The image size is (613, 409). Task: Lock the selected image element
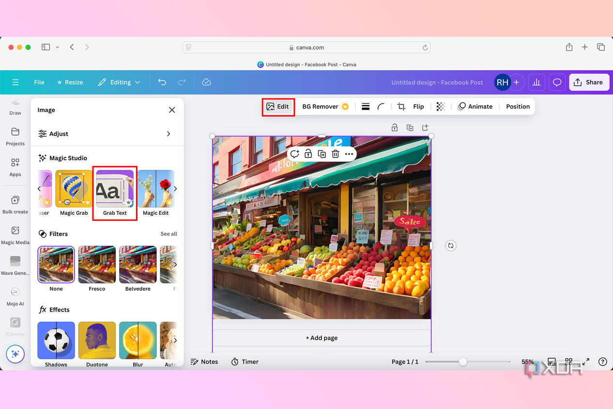[x=308, y=154]
